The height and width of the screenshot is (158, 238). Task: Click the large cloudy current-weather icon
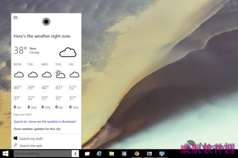coord(68,52)
